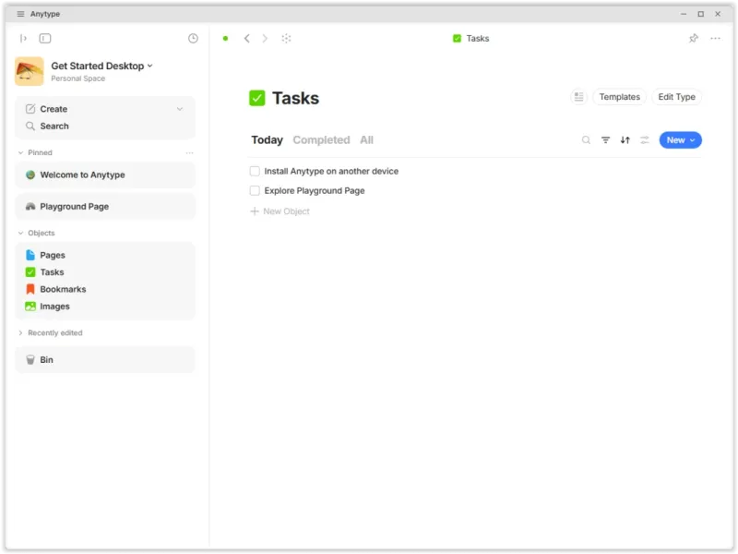Expand the Create options arrow
The image size is (738, 554).
click(180, 109)
